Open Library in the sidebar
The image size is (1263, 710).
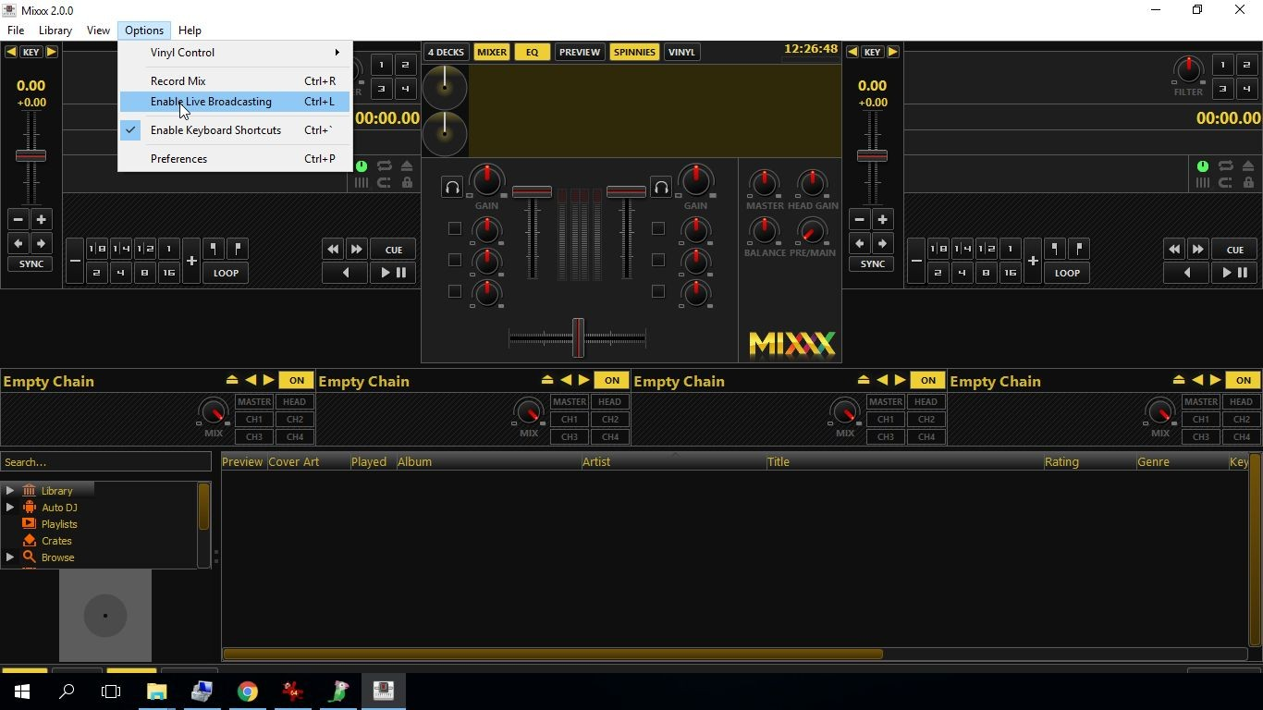tap(56, 491)
